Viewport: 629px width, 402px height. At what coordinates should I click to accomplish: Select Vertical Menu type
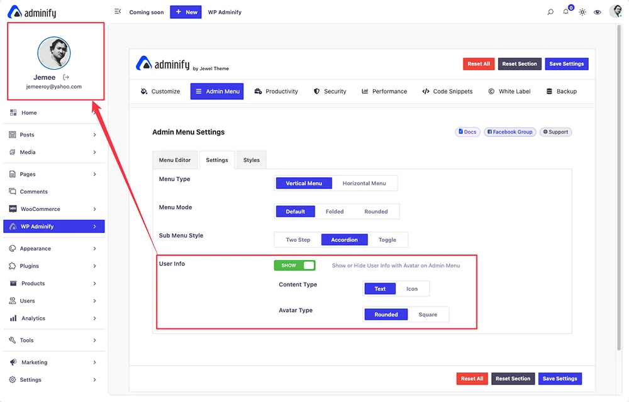tap(304, 183)
